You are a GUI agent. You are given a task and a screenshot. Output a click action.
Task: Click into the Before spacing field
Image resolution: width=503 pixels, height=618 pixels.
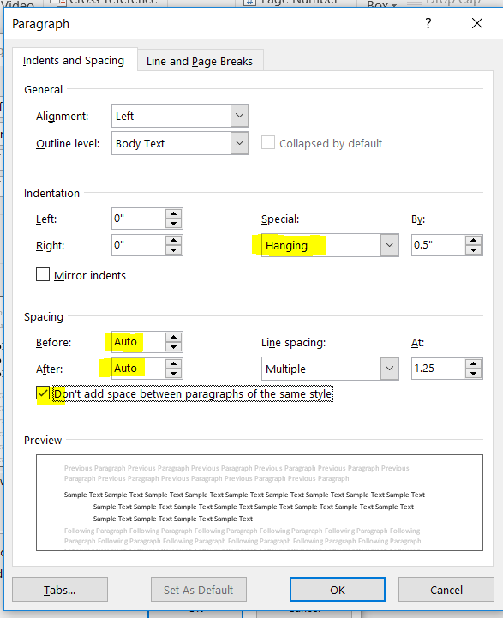[138, 342]
